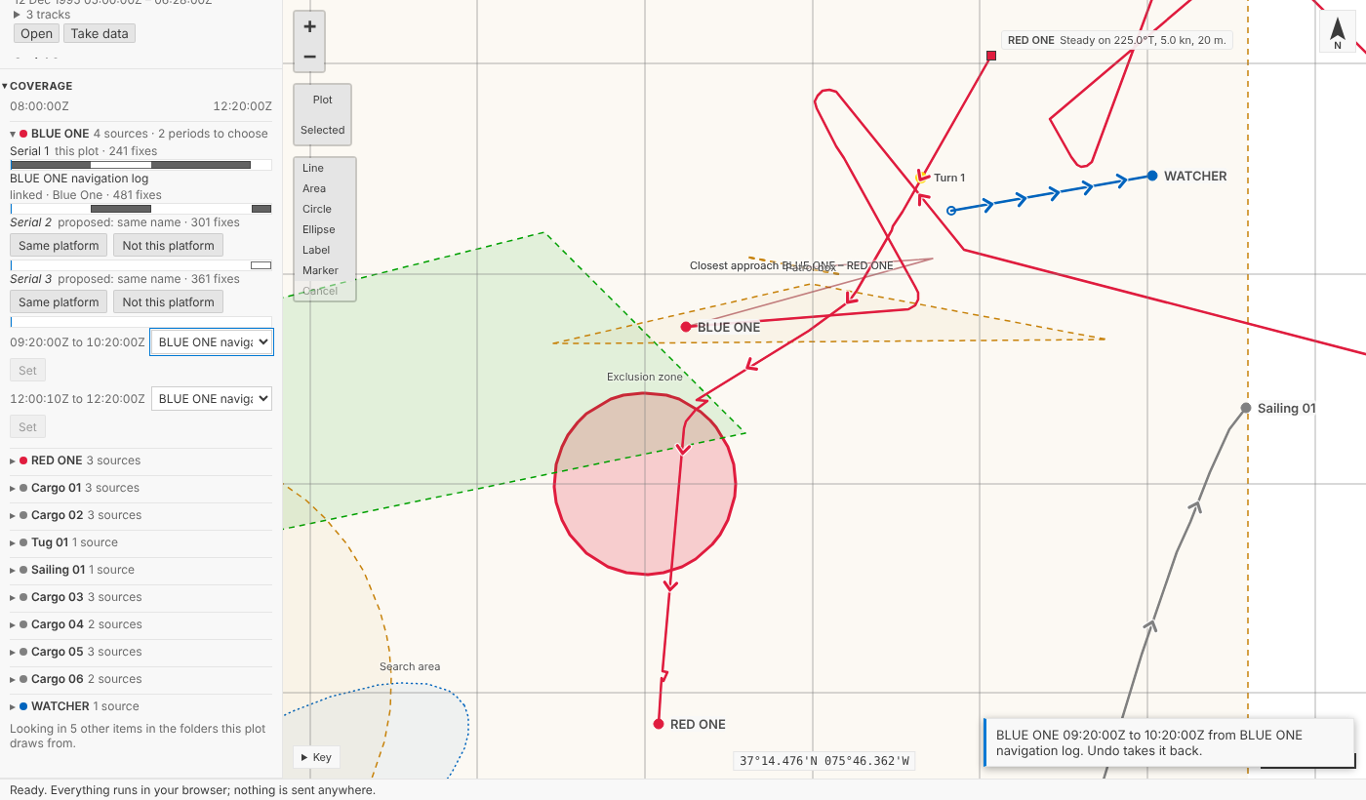
Task: Click the coordinate readout 37°14.476'N 075°46.362'W
Action: (824, 761)
